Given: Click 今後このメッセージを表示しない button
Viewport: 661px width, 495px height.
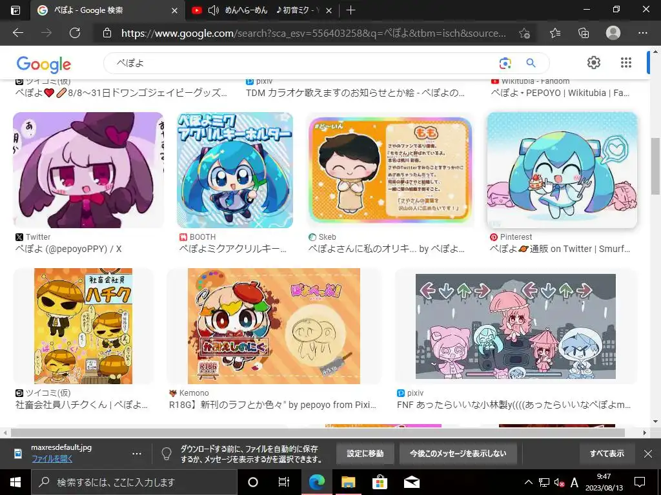Looking at the screenshot, I should tap(458, 453).
